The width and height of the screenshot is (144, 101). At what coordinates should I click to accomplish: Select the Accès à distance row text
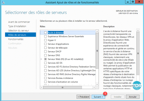click(x=56, y=33)
